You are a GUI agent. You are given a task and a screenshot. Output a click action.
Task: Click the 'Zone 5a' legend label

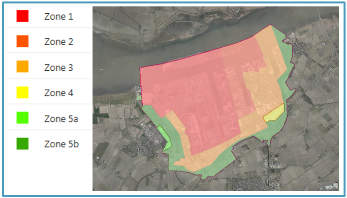[61, 119]
